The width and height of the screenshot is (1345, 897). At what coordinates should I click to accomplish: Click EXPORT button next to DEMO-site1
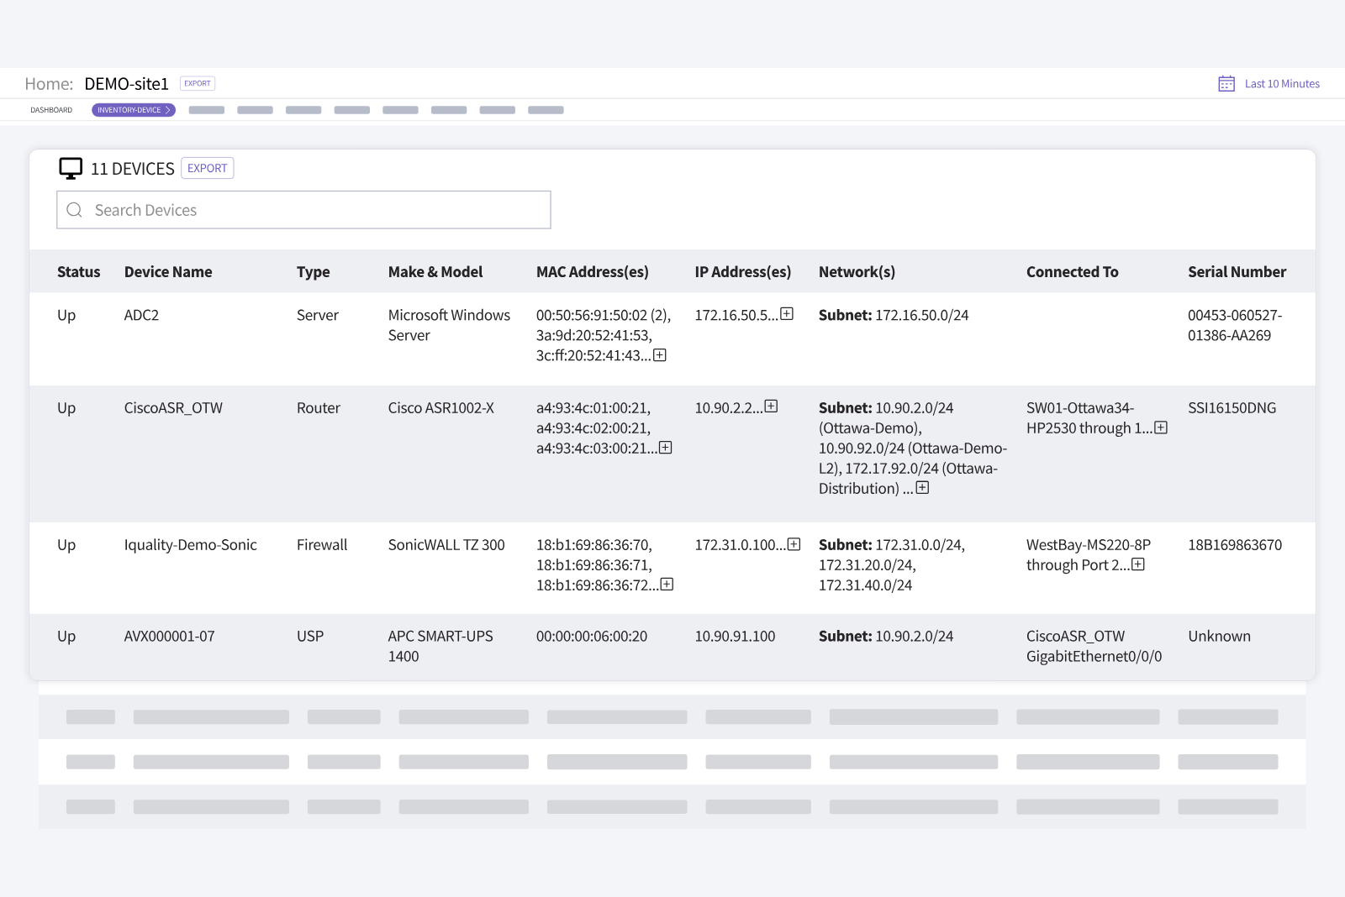coord(198,83)
